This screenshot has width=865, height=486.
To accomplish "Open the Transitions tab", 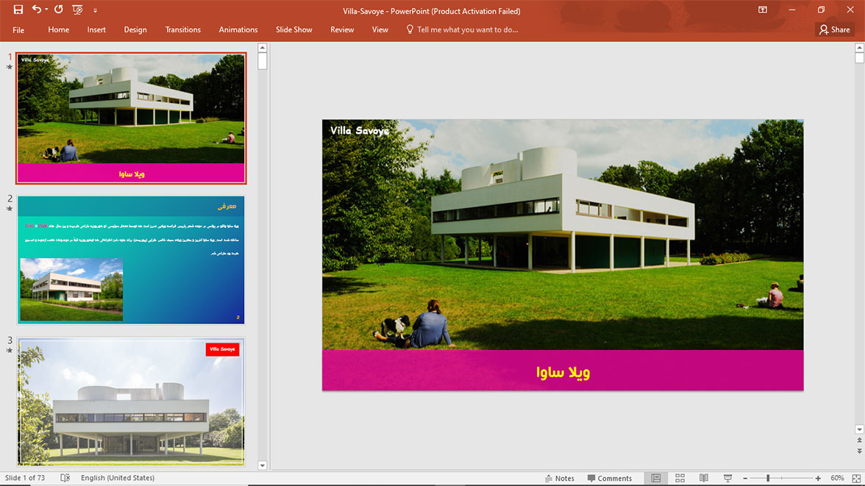I will point(183,30).
